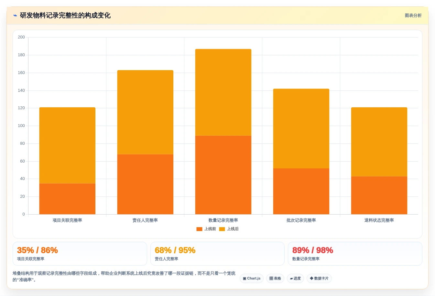The height and width of the screenshot is (296, 435).
Task: Click the 上线前 segment of 数量记录完整率 bar
Action: point(223,175)
